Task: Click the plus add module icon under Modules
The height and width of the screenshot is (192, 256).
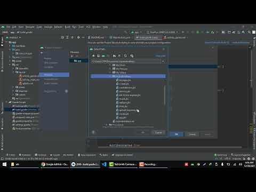Action: point(72,56)
